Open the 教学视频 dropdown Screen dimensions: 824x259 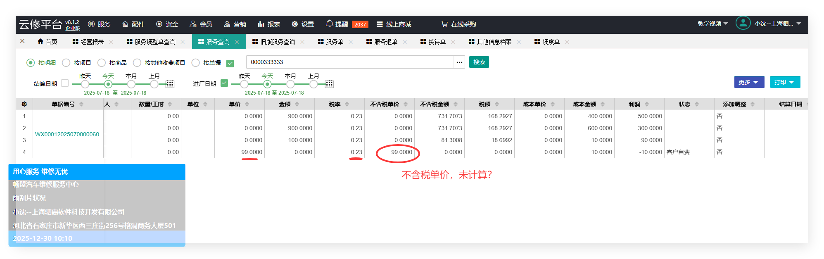click(x=712, y=24)
